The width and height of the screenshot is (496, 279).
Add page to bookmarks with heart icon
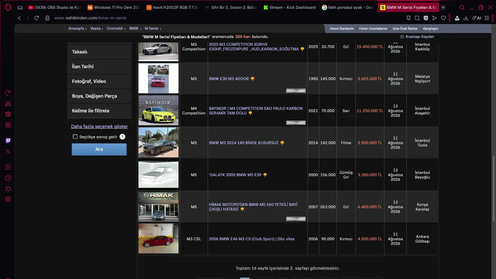click(443, 18)
